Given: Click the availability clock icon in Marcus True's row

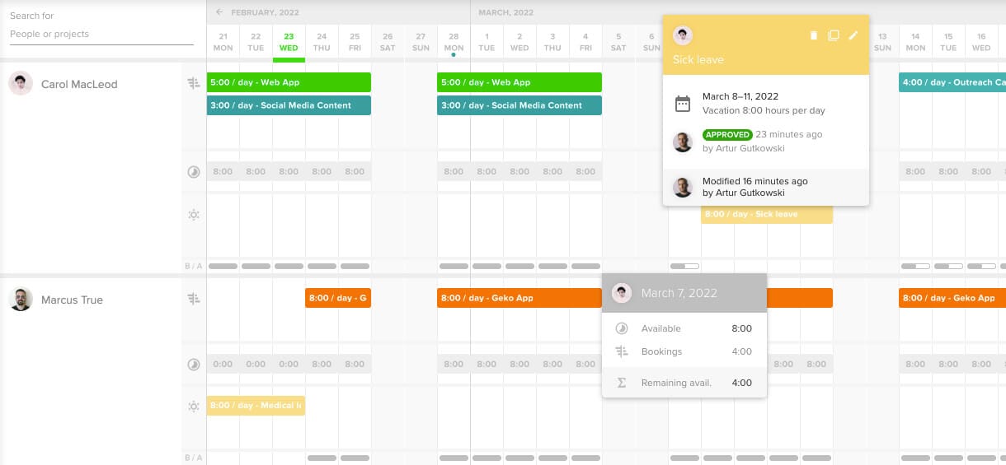Looking at the screenshot, I should (194, 364).
